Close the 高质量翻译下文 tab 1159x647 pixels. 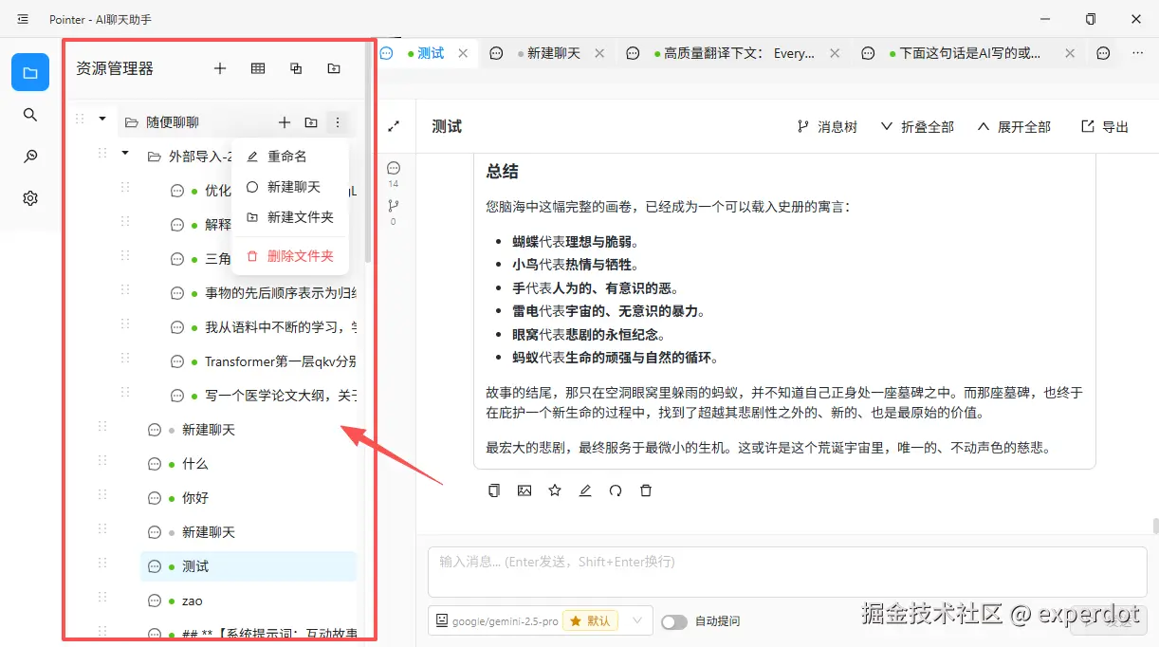pos(835,53)
